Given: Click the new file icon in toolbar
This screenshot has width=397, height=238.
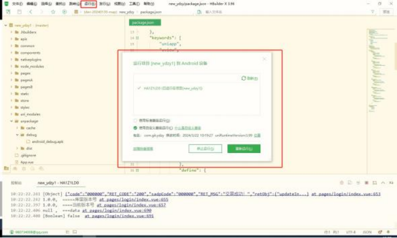Looking at the screenshot, I should click(8, 11).
